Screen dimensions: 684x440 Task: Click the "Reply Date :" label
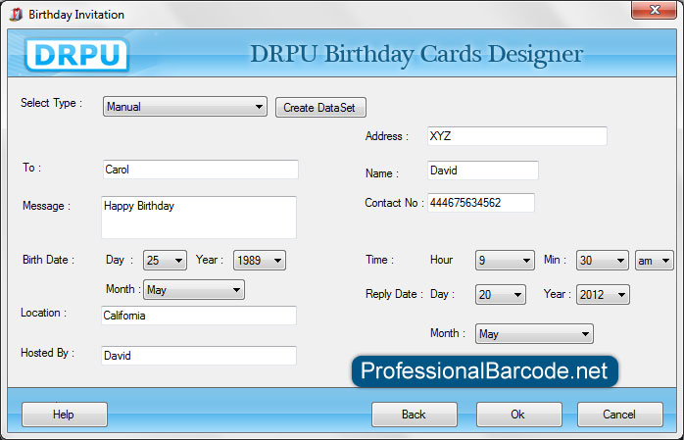[394, 294]
